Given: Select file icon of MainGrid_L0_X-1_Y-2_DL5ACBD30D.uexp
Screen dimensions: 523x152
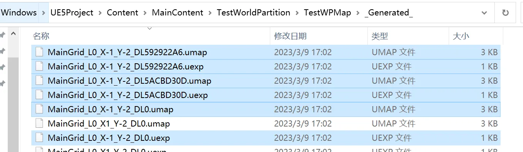Looking at the screenshot, I should [39, 95].
